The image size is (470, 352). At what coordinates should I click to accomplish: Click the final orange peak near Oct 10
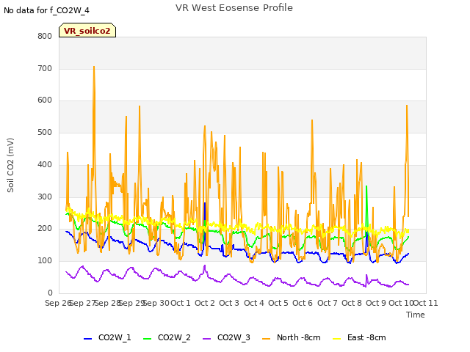pos(407,106)
